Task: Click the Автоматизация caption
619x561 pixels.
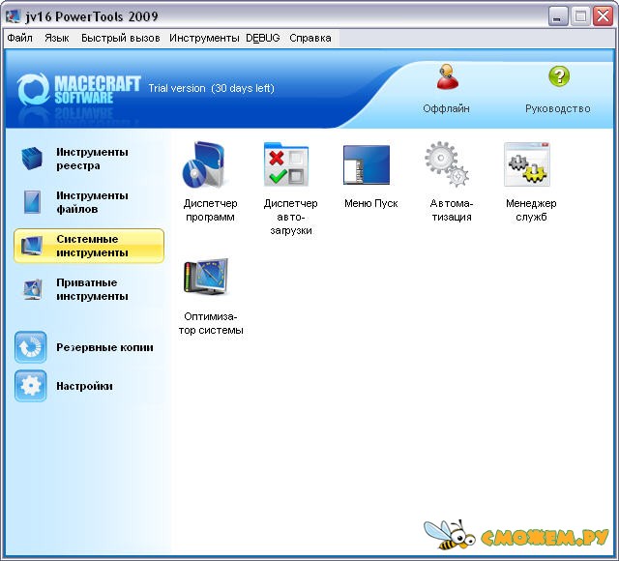Action: [x=452, y=210]
